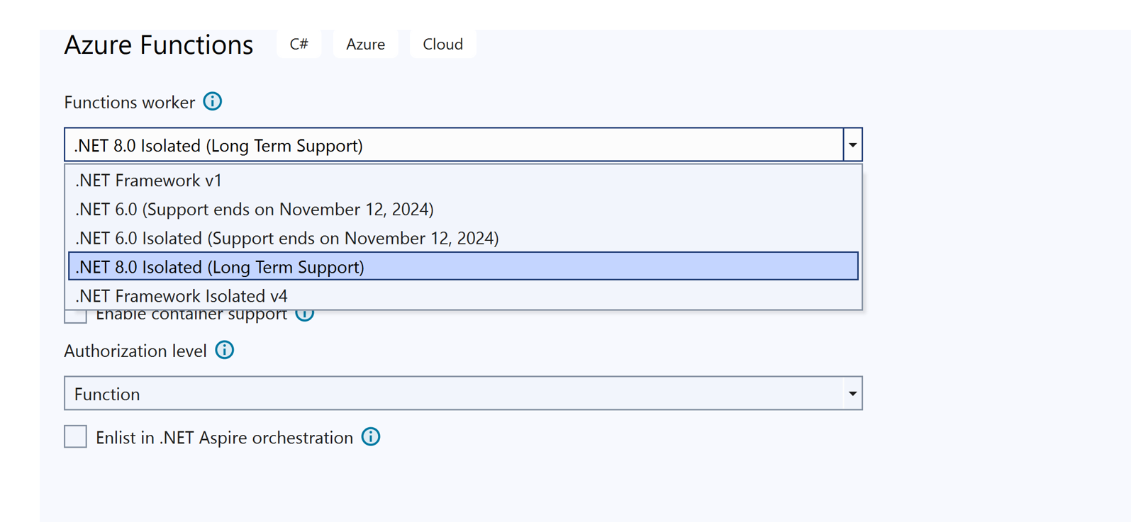The image size is (1131, 522).
Task: Click the C# tag
Action: (x=299, y=44)
